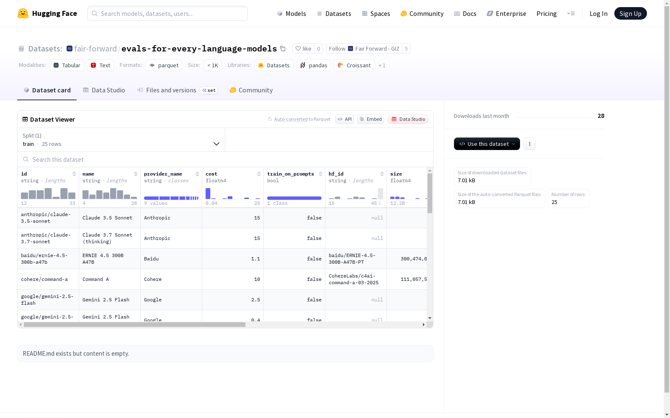The image size is (670, 418).
Task: Select the anthropic/claude-3.5-sonnet id cell
Action: coord(48,218)
